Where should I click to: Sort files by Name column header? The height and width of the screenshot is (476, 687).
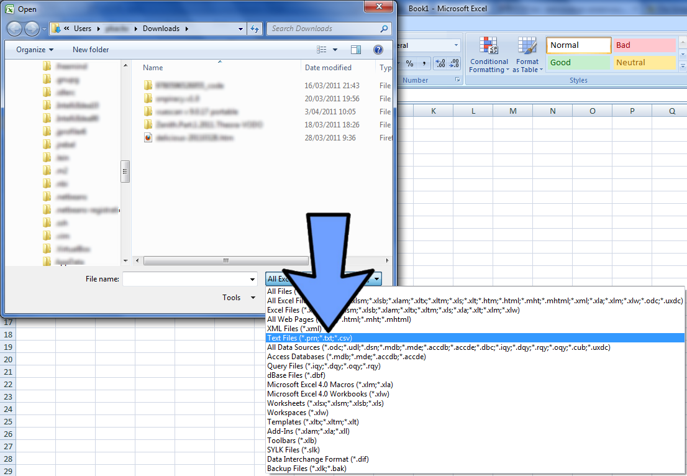tap(221, 68)
